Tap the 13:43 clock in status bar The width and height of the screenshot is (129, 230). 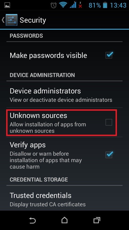click(118, 5)
